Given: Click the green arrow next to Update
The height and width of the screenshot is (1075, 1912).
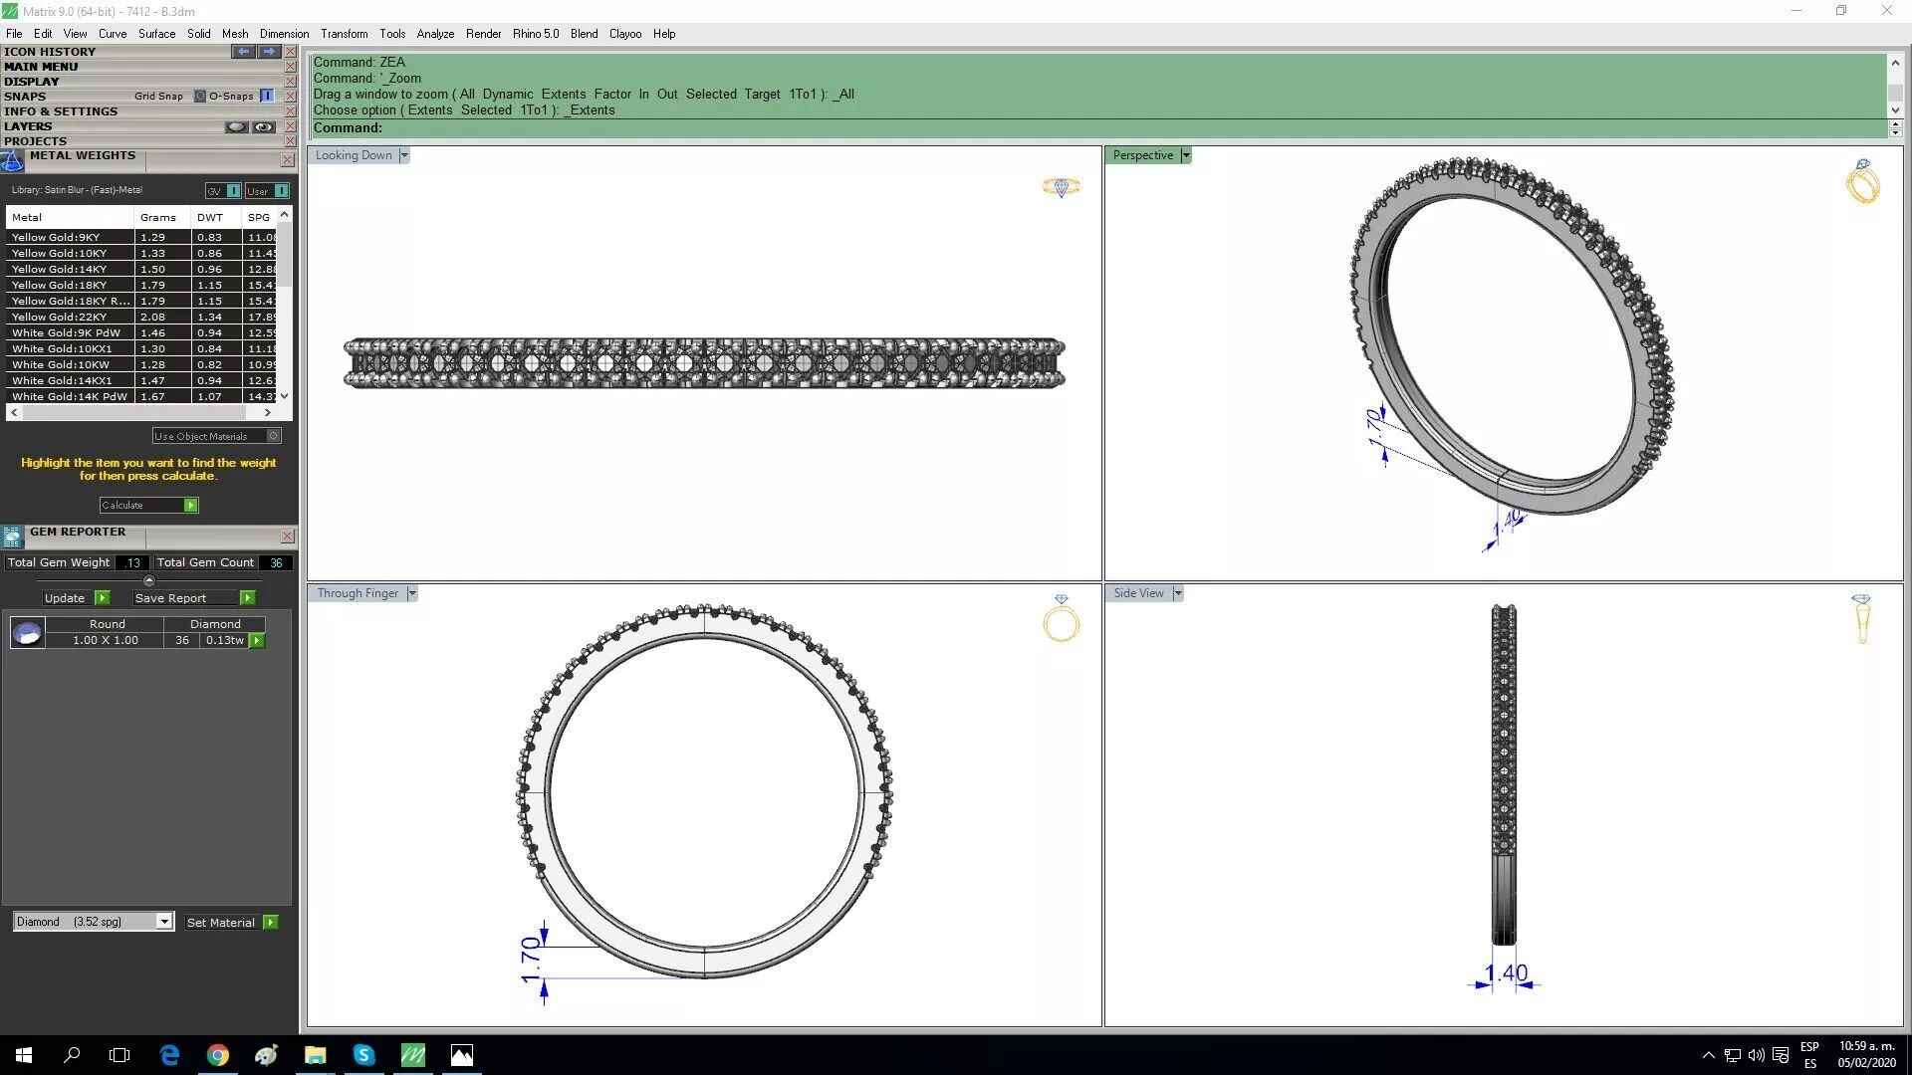Looking at the screenshot, I should point(102,598).
